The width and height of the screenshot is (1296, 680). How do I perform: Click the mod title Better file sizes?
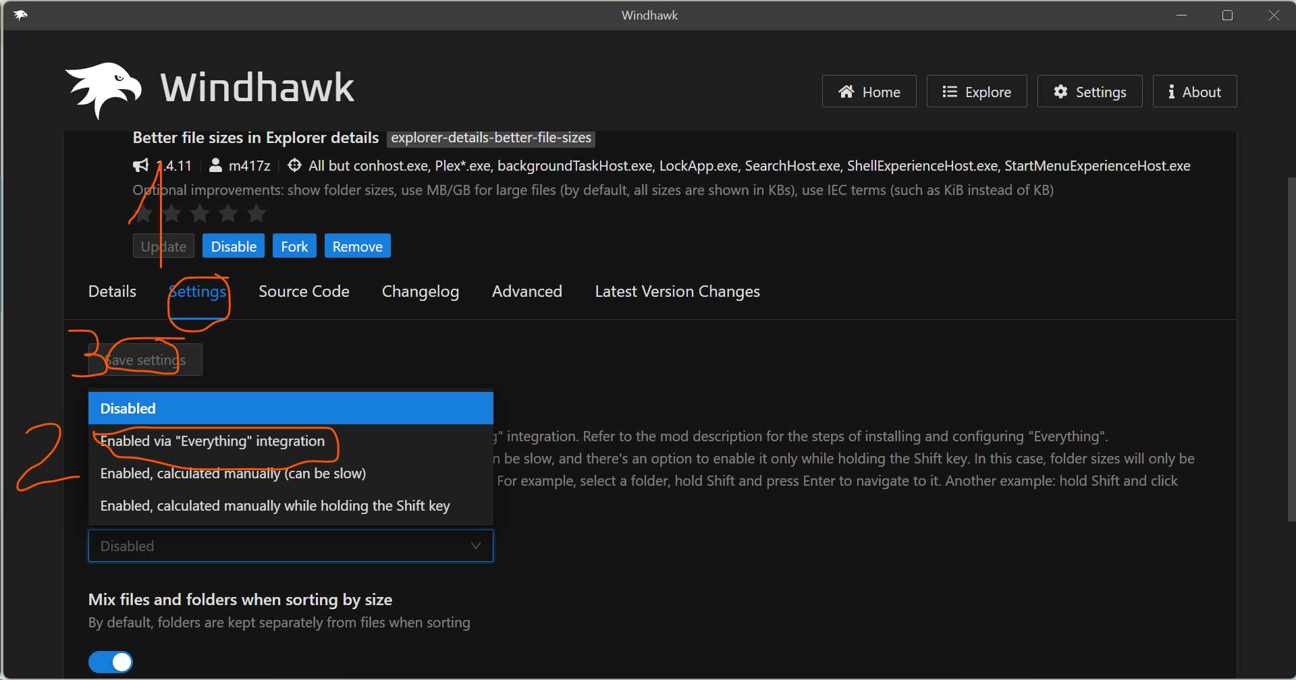coord(255,138)
